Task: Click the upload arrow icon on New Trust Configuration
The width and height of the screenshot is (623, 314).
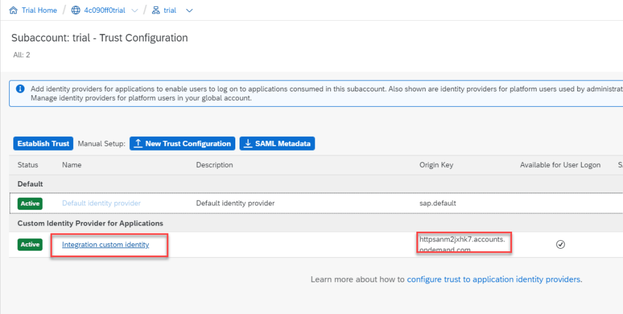Action: pyautogui.click(x=138, y=144)
